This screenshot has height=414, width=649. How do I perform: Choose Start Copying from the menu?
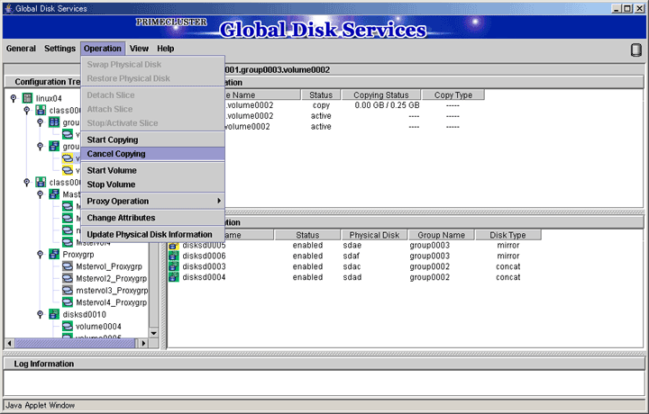(x=153, y=139)
